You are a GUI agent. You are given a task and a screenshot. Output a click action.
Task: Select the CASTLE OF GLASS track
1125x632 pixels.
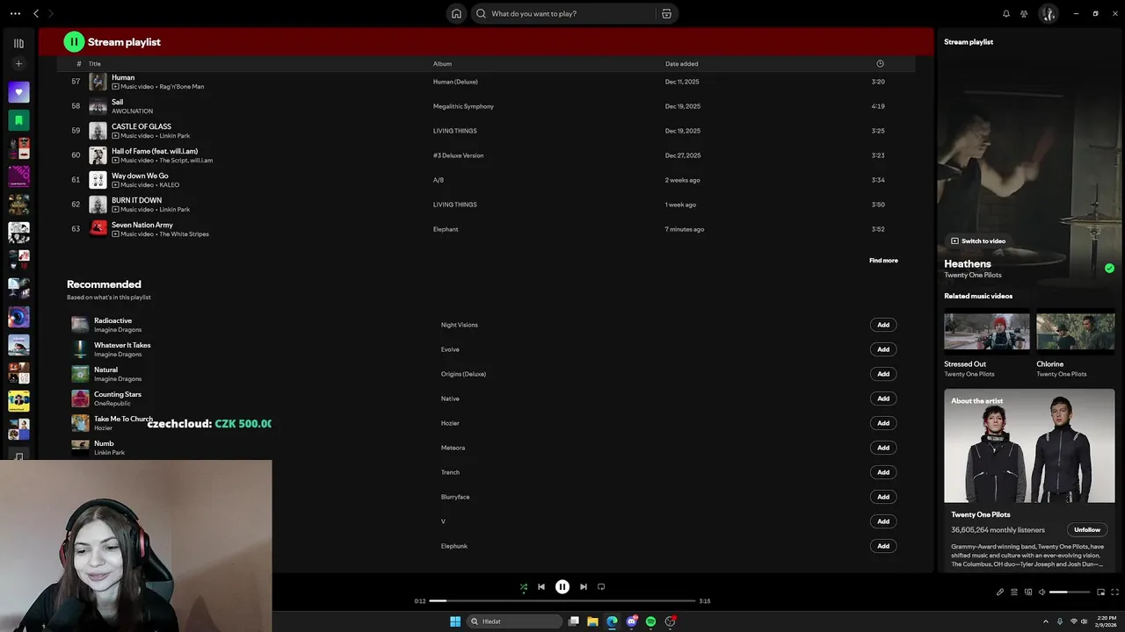click(x=486, y=131)
